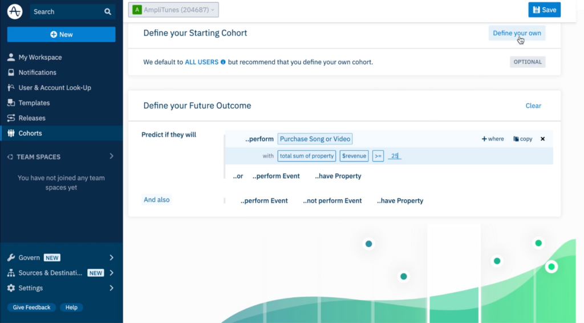Click the Clear link
The height and width of the screenshot is (323, 584).
point(533,106)
